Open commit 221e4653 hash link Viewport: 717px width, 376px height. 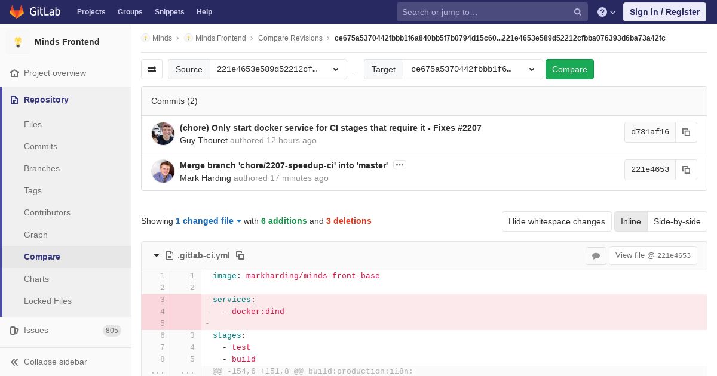click(650, 169)
